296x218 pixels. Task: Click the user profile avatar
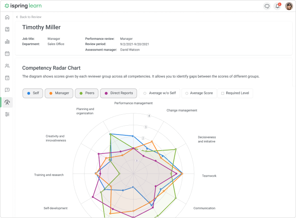click(289, 6)
